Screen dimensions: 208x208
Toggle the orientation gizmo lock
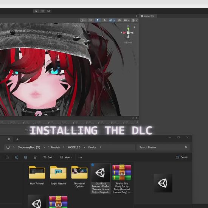134,27
